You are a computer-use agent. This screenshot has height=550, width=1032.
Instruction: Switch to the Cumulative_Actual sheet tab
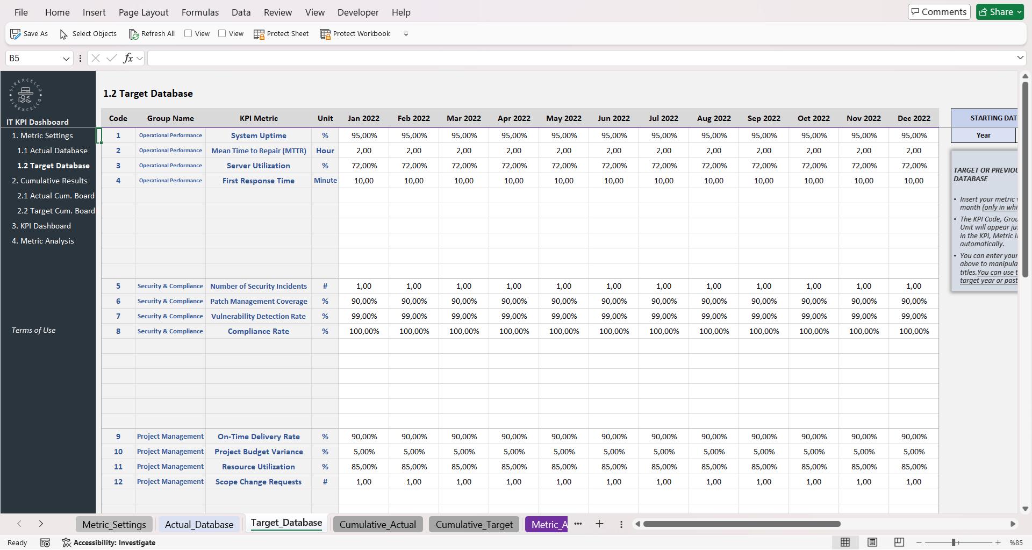[x=378, y=524]
